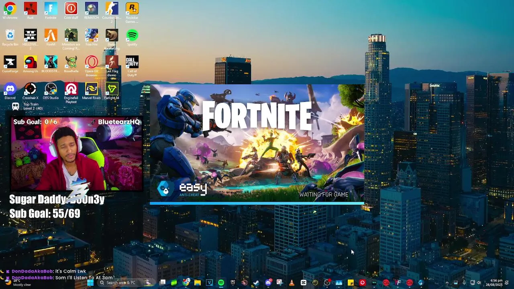
Task: Open Steam from the taskbar
Action: tap(256, 283)
